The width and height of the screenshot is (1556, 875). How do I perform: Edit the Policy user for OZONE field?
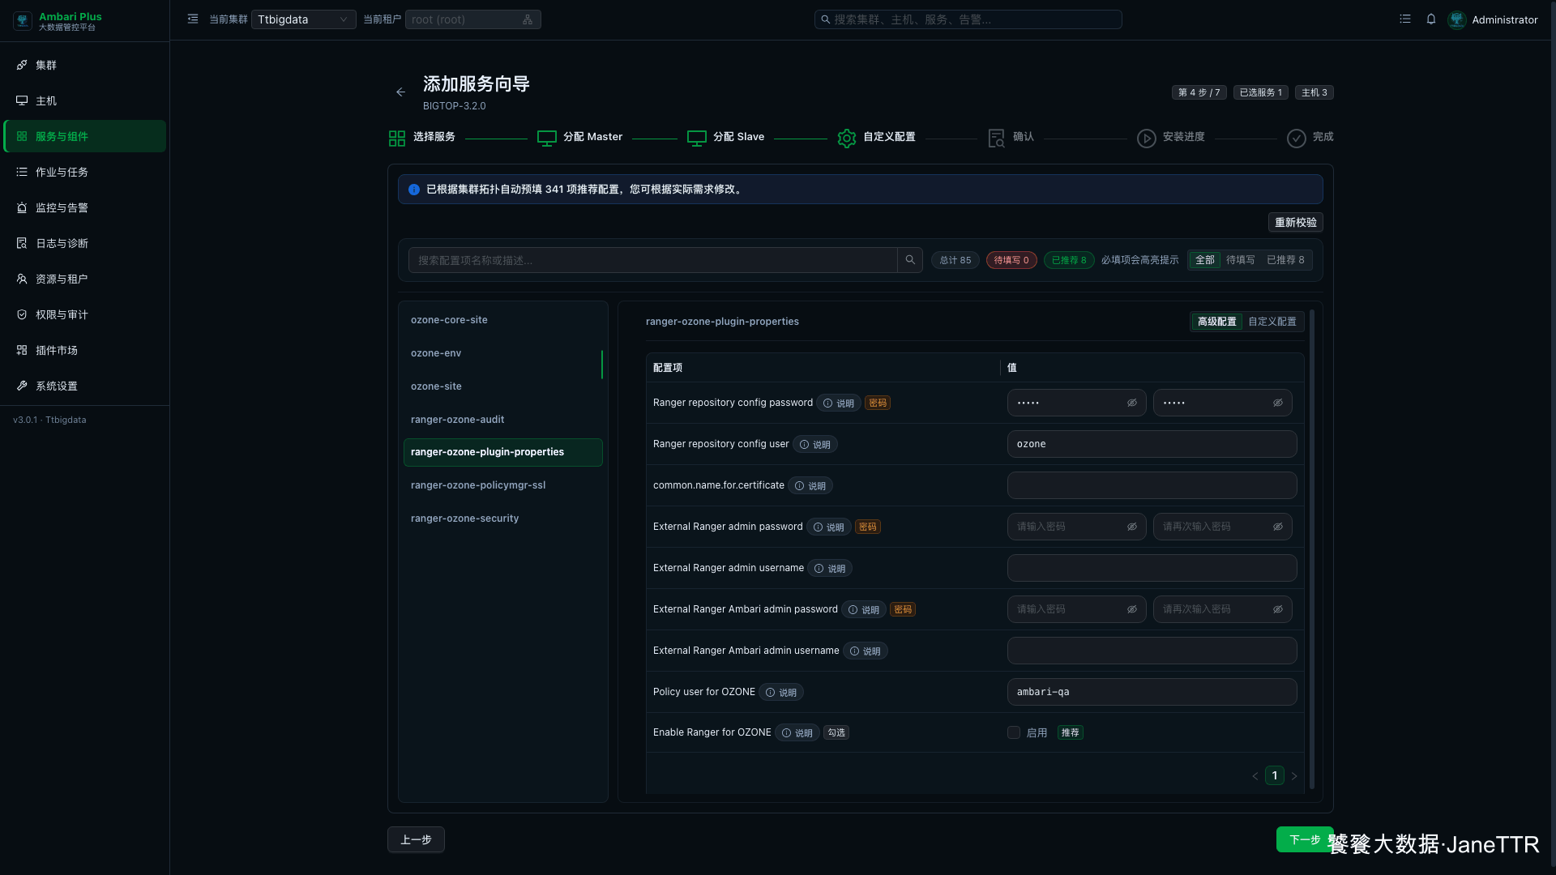[x=1152, y=692]
